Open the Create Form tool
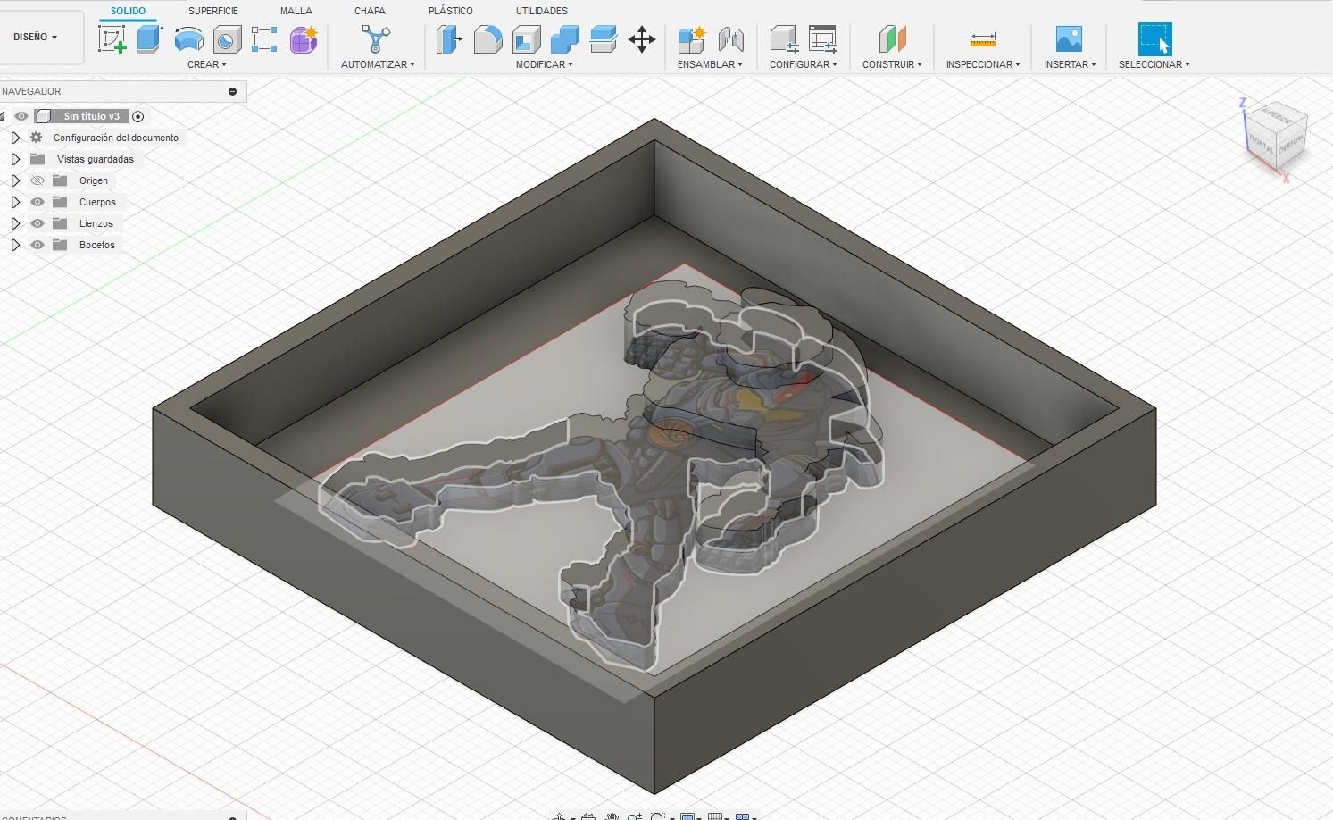 coord(303,39)
